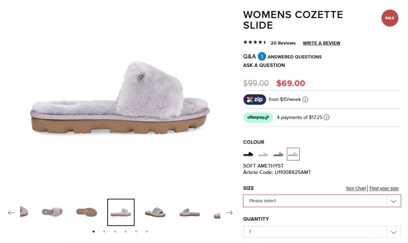Click the next image arrow in the carousel

tap(229, 212)
